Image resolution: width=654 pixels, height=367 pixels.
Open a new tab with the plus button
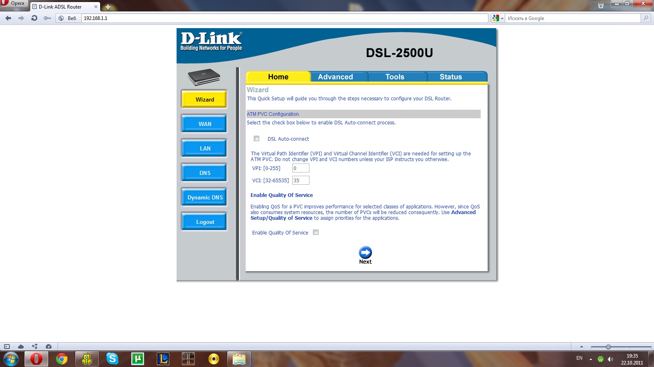click(x=108, y=7)
